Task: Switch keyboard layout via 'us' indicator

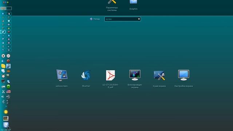Action: tap(8, 91)
